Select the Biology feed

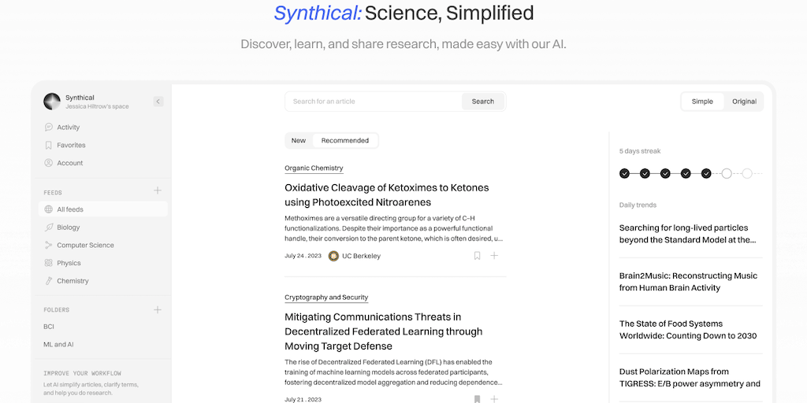[69, 227]
